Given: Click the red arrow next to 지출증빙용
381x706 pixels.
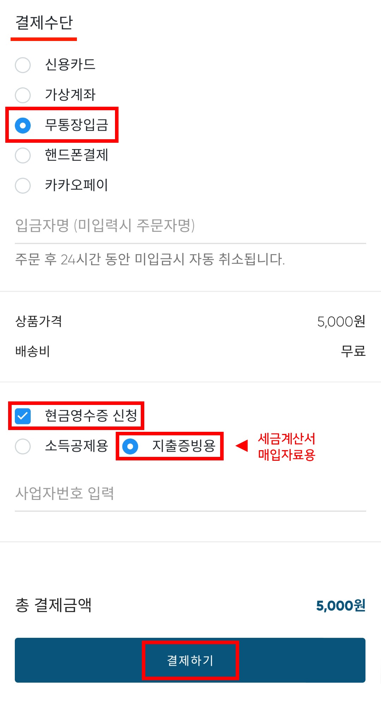Looking at the screenshot, I should coord(242,446).
